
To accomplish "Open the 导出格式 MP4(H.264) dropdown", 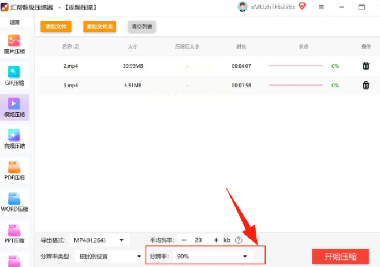I will tap(99, 240).
